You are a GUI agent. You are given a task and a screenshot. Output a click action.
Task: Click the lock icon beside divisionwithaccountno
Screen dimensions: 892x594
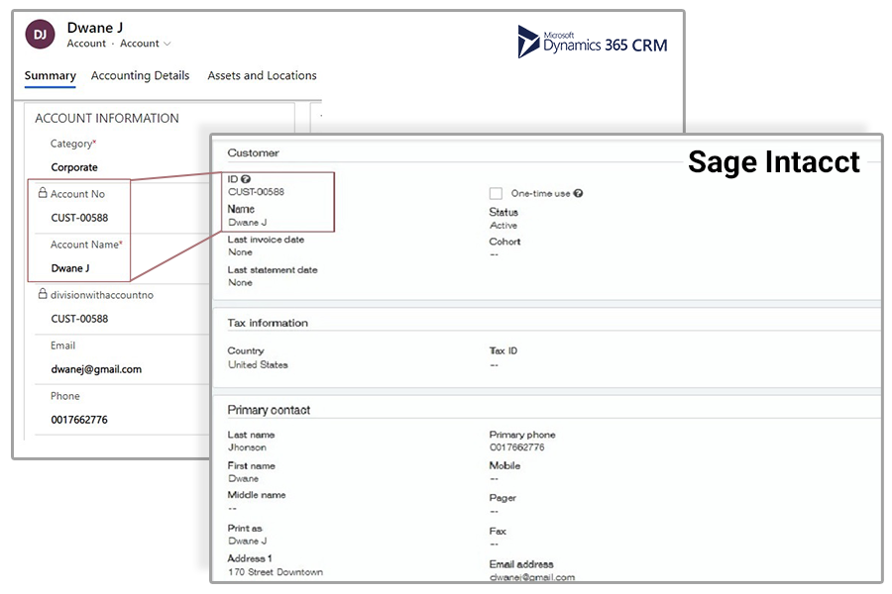pos(42,294)
